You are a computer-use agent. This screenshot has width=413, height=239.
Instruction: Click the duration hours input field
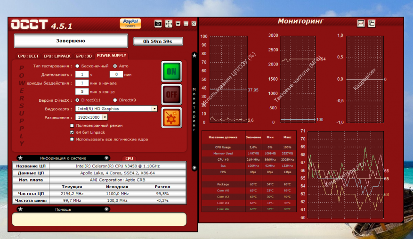82,74
